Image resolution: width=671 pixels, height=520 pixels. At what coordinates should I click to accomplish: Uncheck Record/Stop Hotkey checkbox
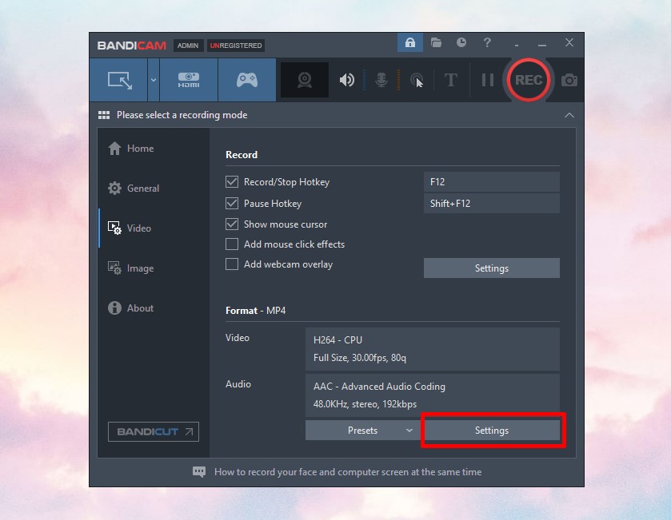click(x=232, y=182)
